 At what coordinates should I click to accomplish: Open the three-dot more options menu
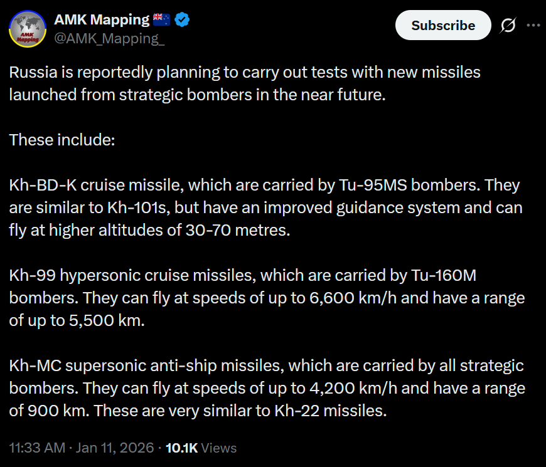pyautogui.click(x=533, y=25)
